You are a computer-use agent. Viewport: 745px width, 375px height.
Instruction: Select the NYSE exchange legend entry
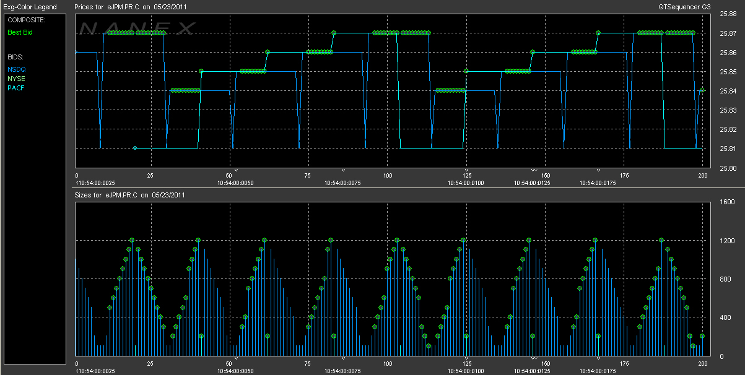pos(17,79)
